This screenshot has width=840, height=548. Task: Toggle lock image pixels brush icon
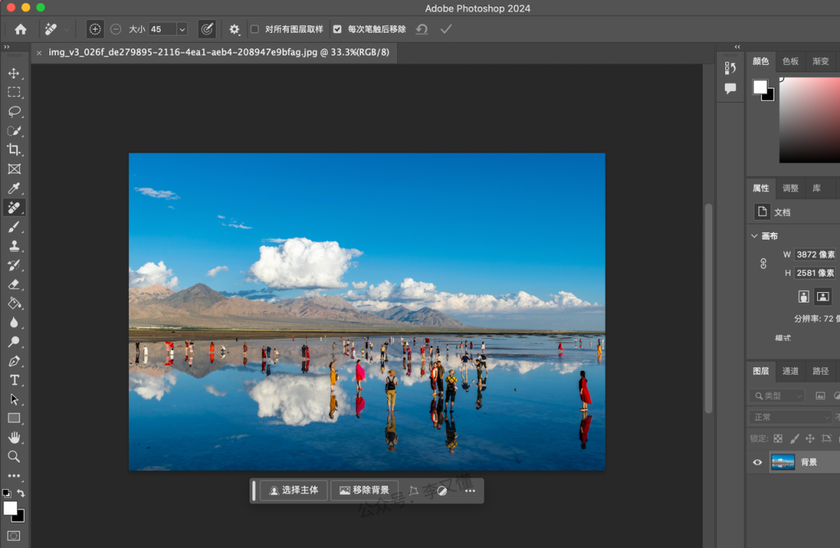[794, 439]
